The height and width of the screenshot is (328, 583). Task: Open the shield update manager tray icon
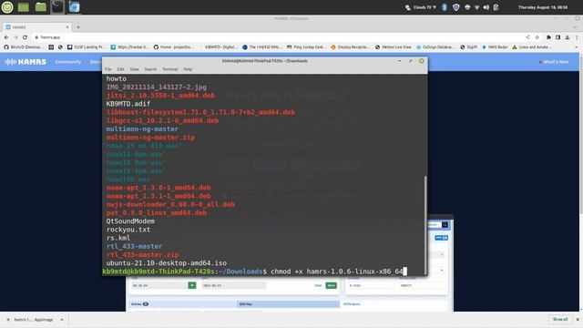click(x=455, y=7)
